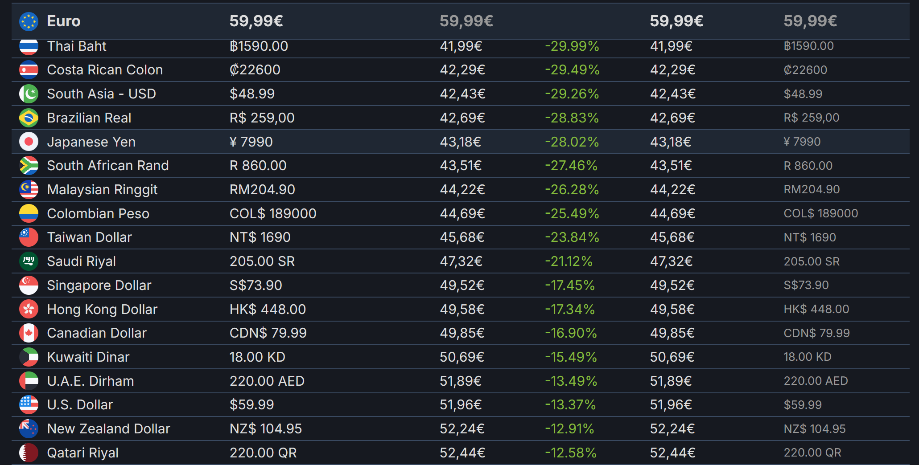
Task: Select the -21.12% Saudi Riyal difference
Action: pyautogui.click(x=569, y=261)
